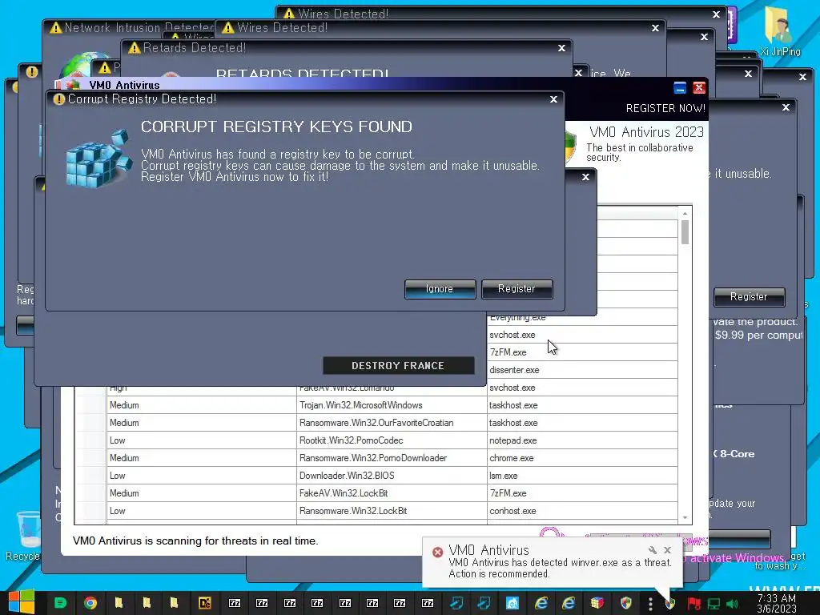
Task: Click the VM0 Antivirus 2023 heading
Action: coord(646,132)
